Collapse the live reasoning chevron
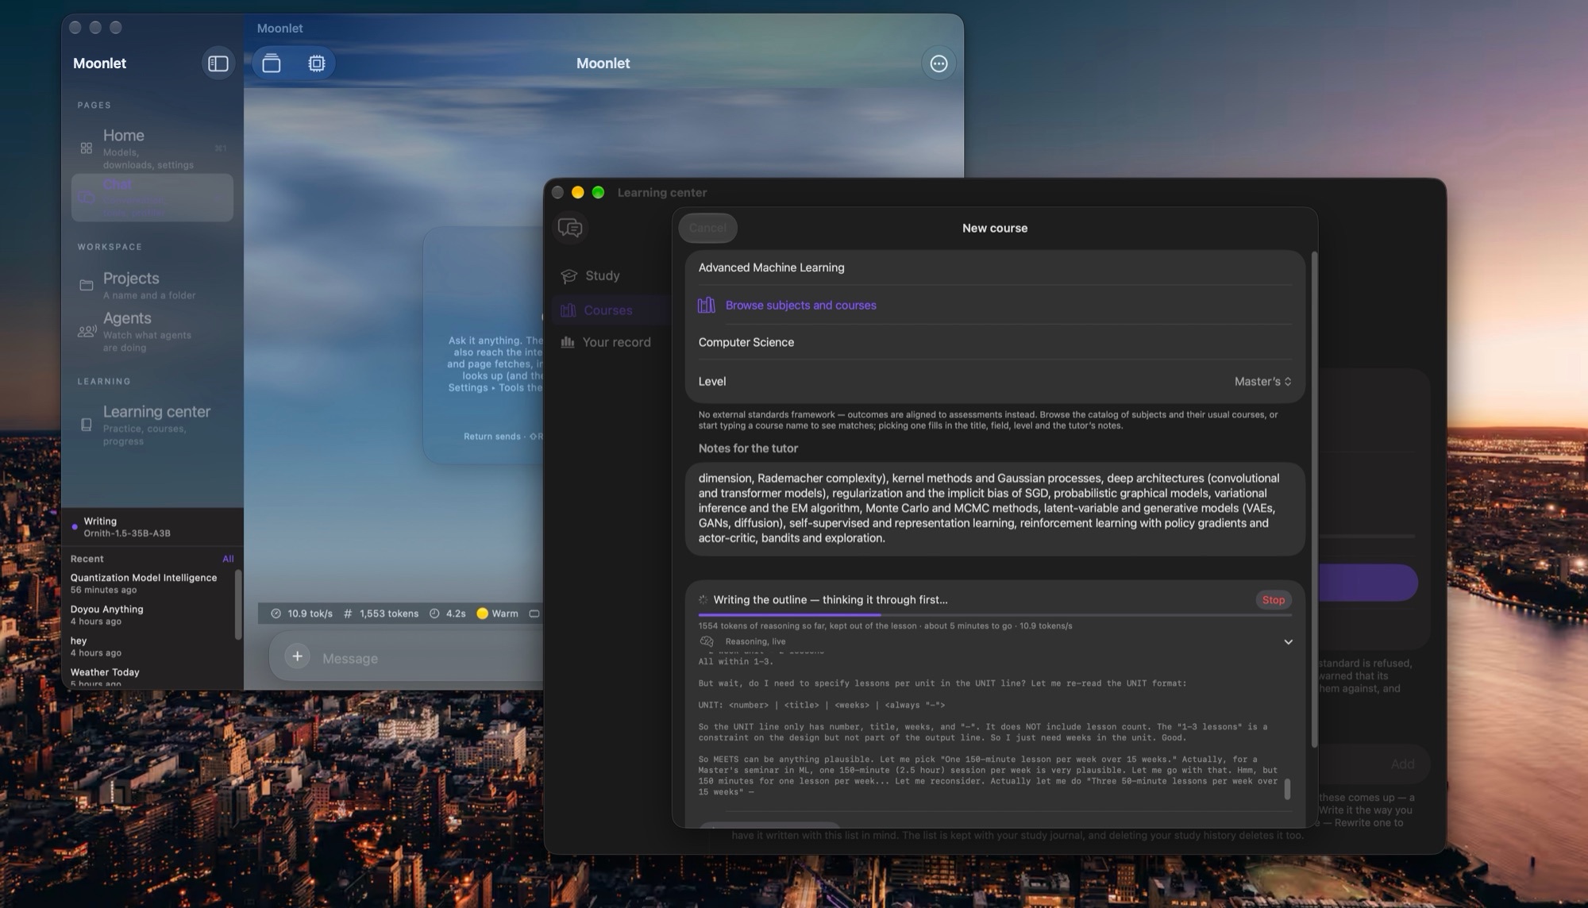Image resolution: width=1588 pixels, height=908 pixels. click(1288, 642)
